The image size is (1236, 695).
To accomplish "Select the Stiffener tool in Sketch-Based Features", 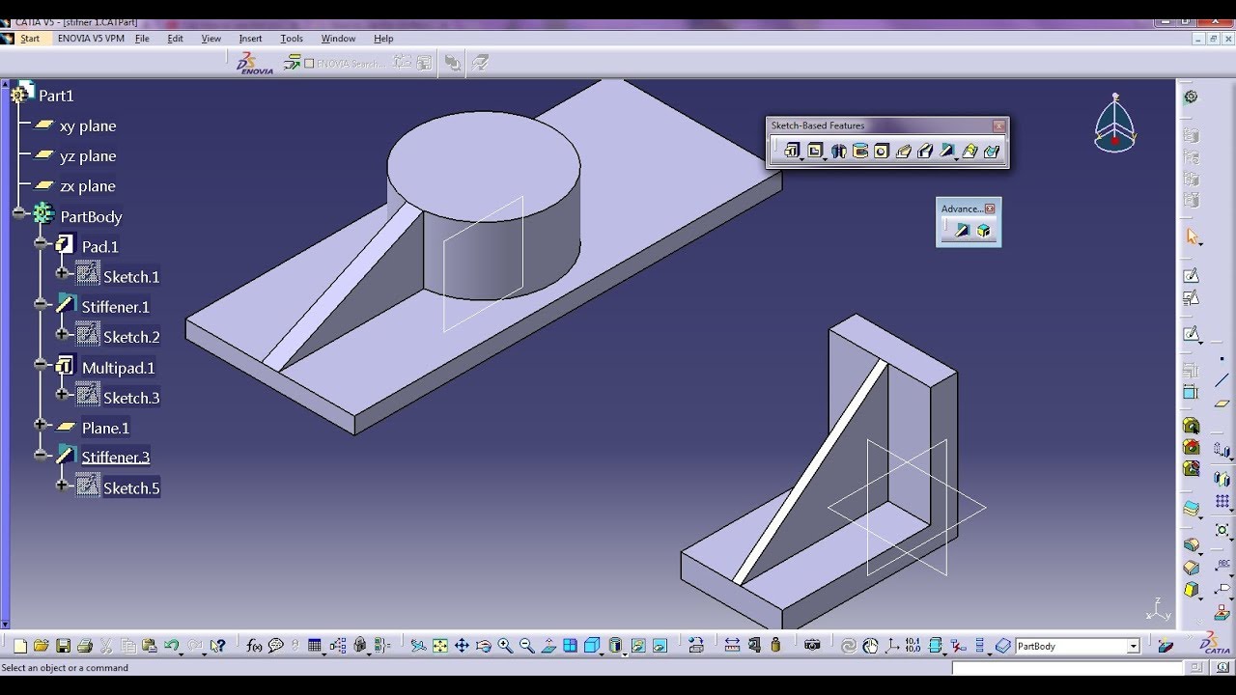I will click(946, 151).
